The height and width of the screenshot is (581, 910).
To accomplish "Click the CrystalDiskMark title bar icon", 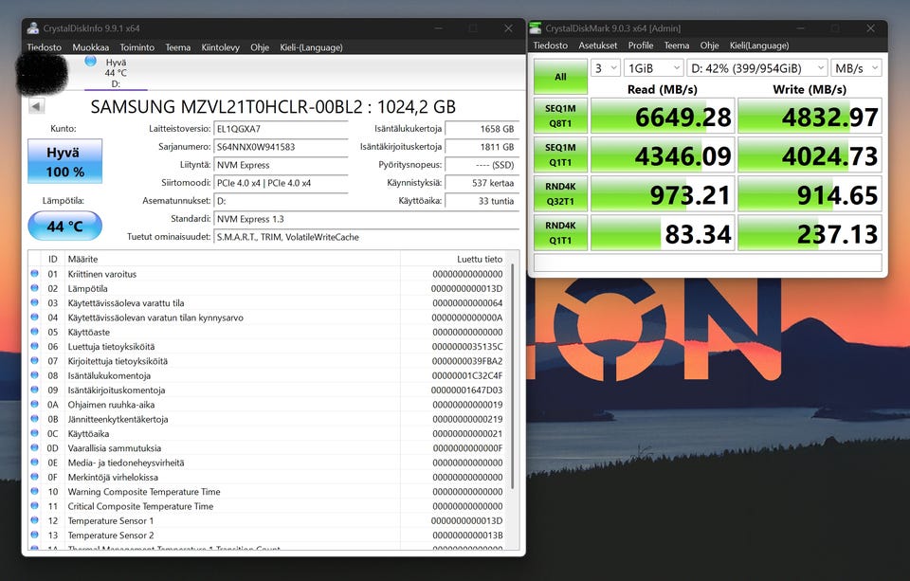I will 535,27.
